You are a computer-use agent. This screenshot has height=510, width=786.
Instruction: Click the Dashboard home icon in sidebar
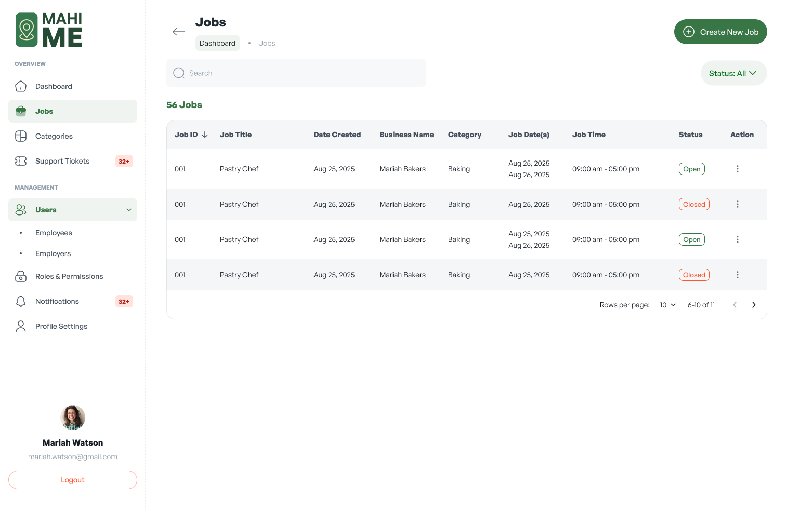pos(21,86)
